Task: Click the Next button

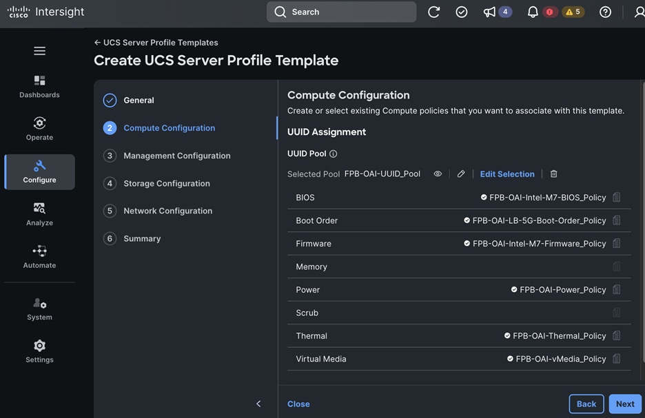Action: [x=625, y=404]
